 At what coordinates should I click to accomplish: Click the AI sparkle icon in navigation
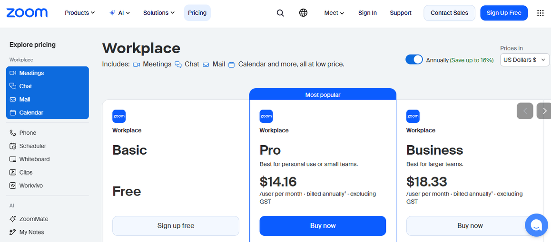tap(112, 13)
